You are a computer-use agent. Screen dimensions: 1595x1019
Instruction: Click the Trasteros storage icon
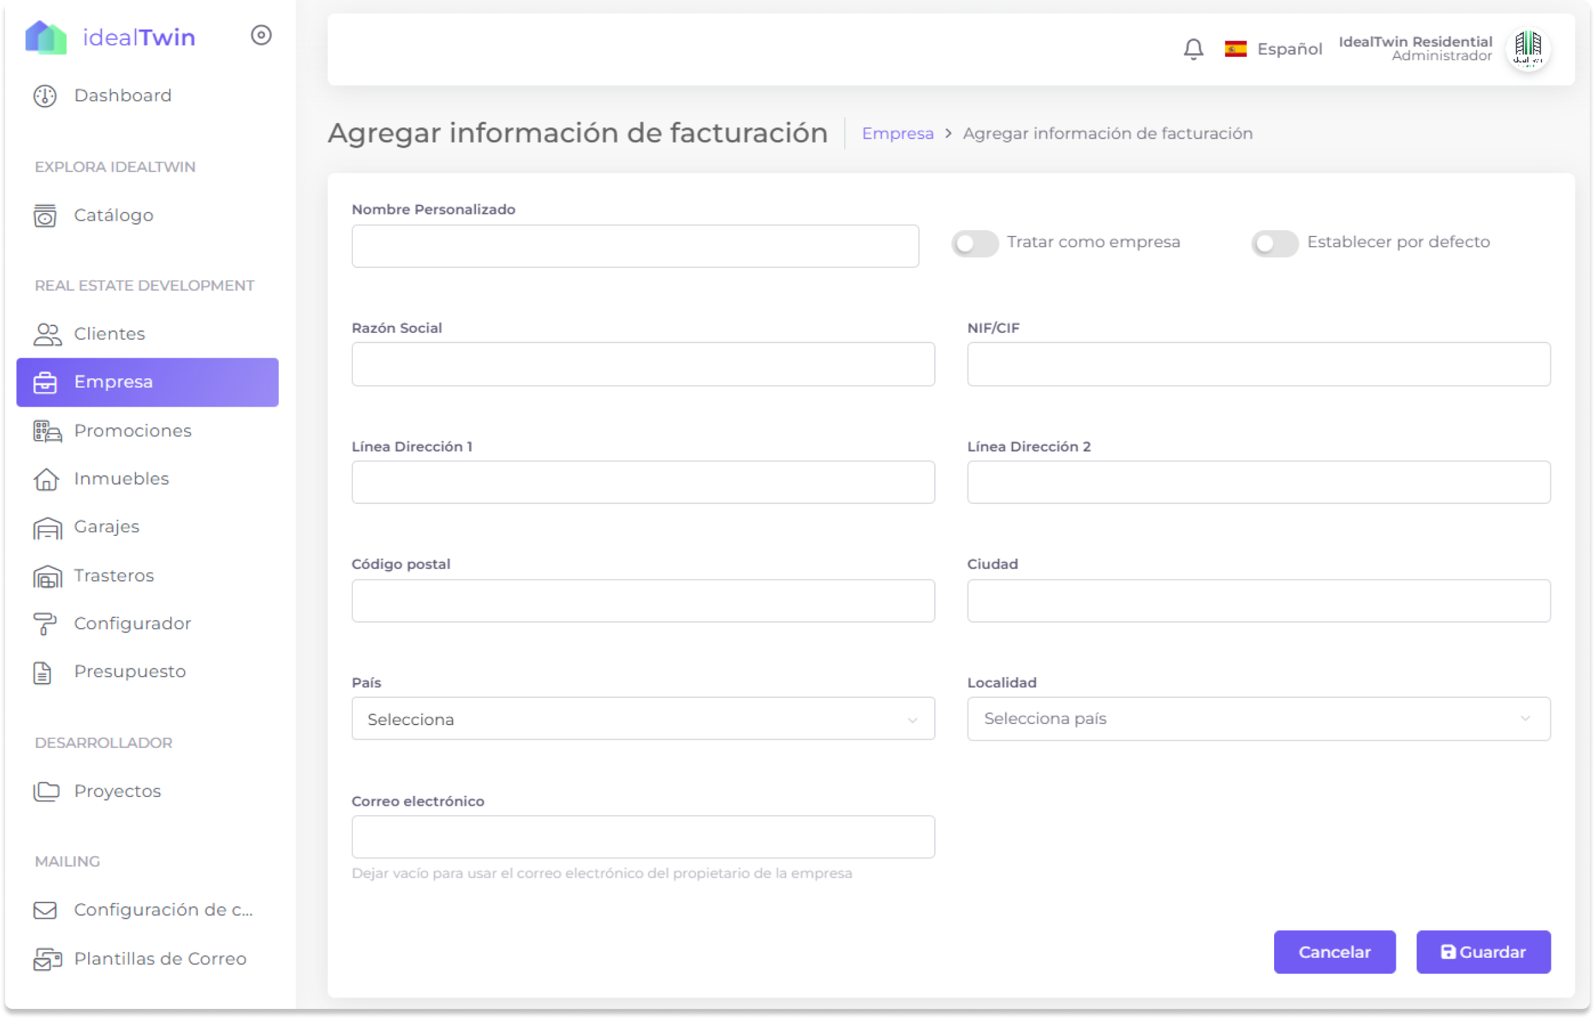coord(45,575)
